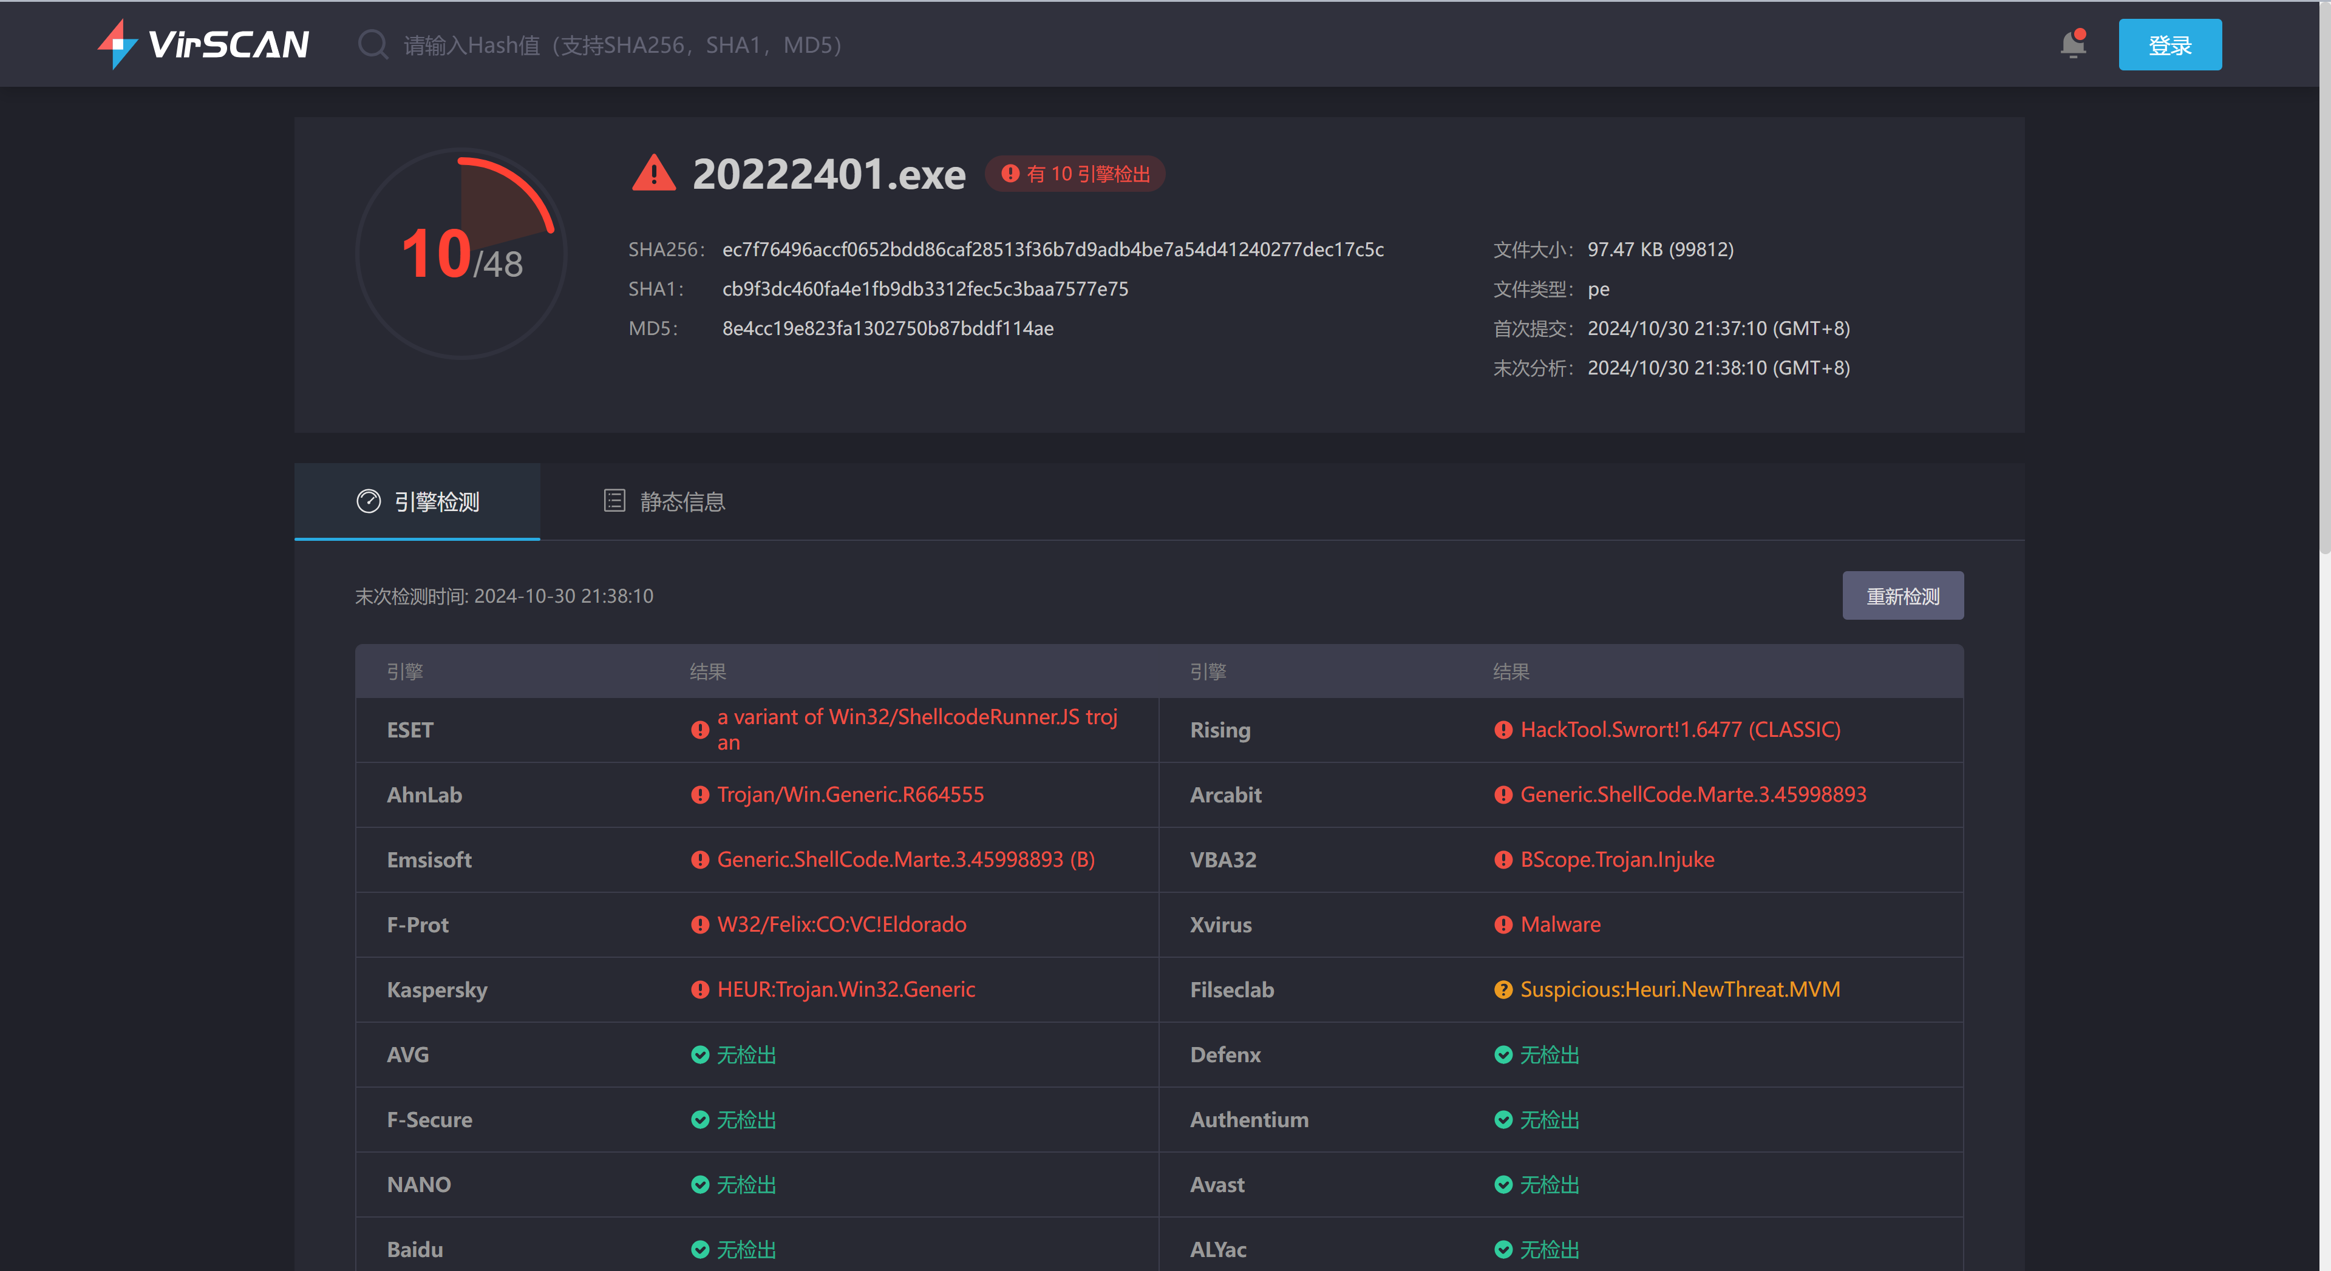2331x1271 pixels.
Task: Click the 首次提交 date value
Action: click(x=1718, y=328)
